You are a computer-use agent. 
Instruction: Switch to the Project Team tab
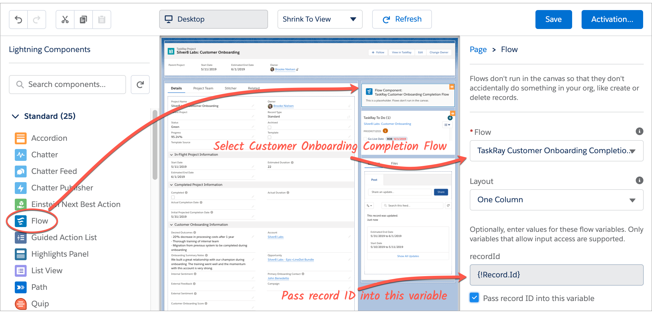[203, 88]
